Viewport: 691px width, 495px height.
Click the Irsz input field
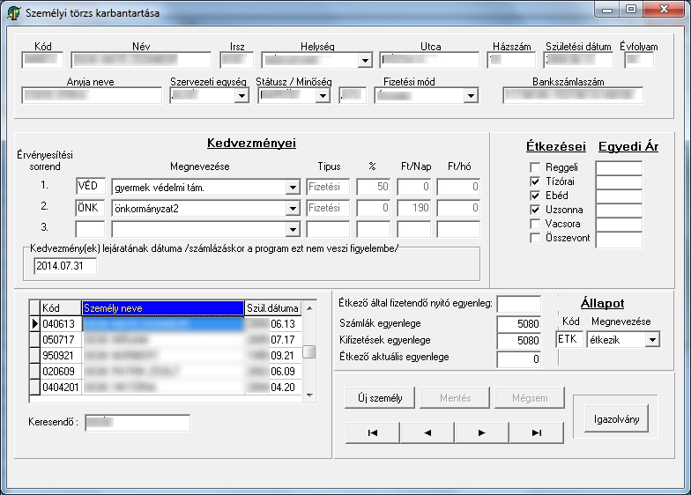pyautogui.click(x=237, y=60)
